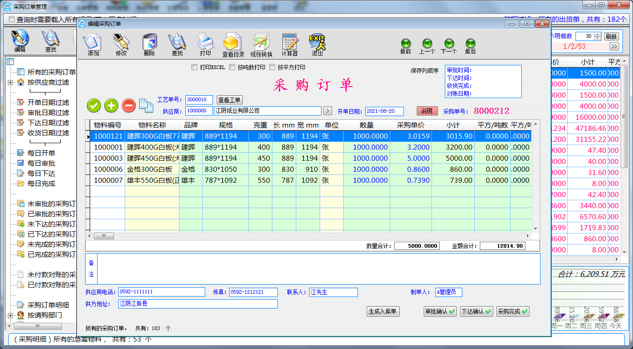This screenshot has height=349, width=633.
Task: Click the 小计 column header in the main window
Action: [x=587, y=62]
